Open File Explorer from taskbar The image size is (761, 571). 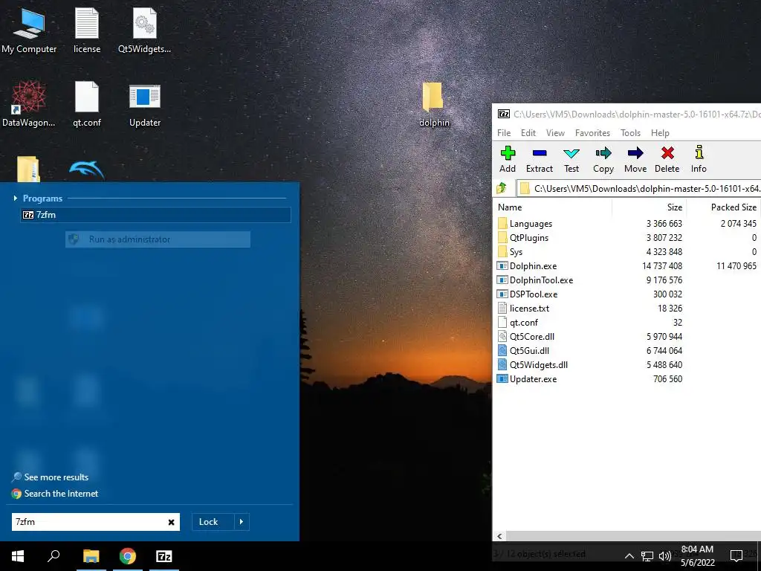(91, 556)
